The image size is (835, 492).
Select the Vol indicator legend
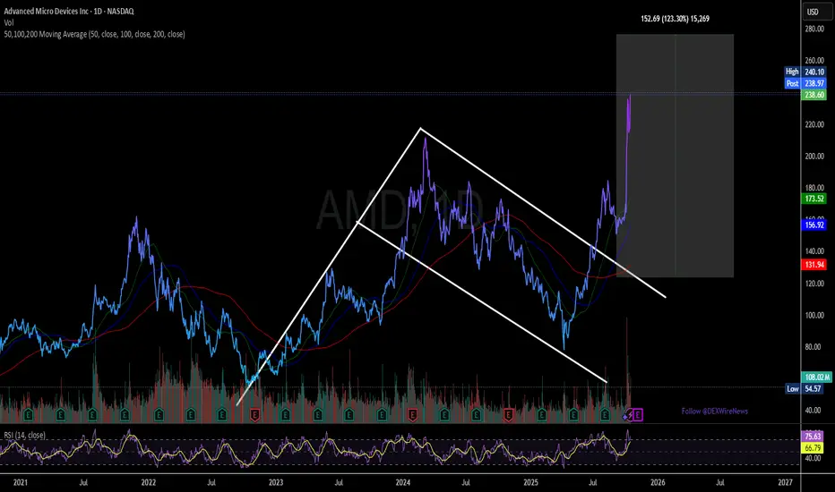coord(9,23)
